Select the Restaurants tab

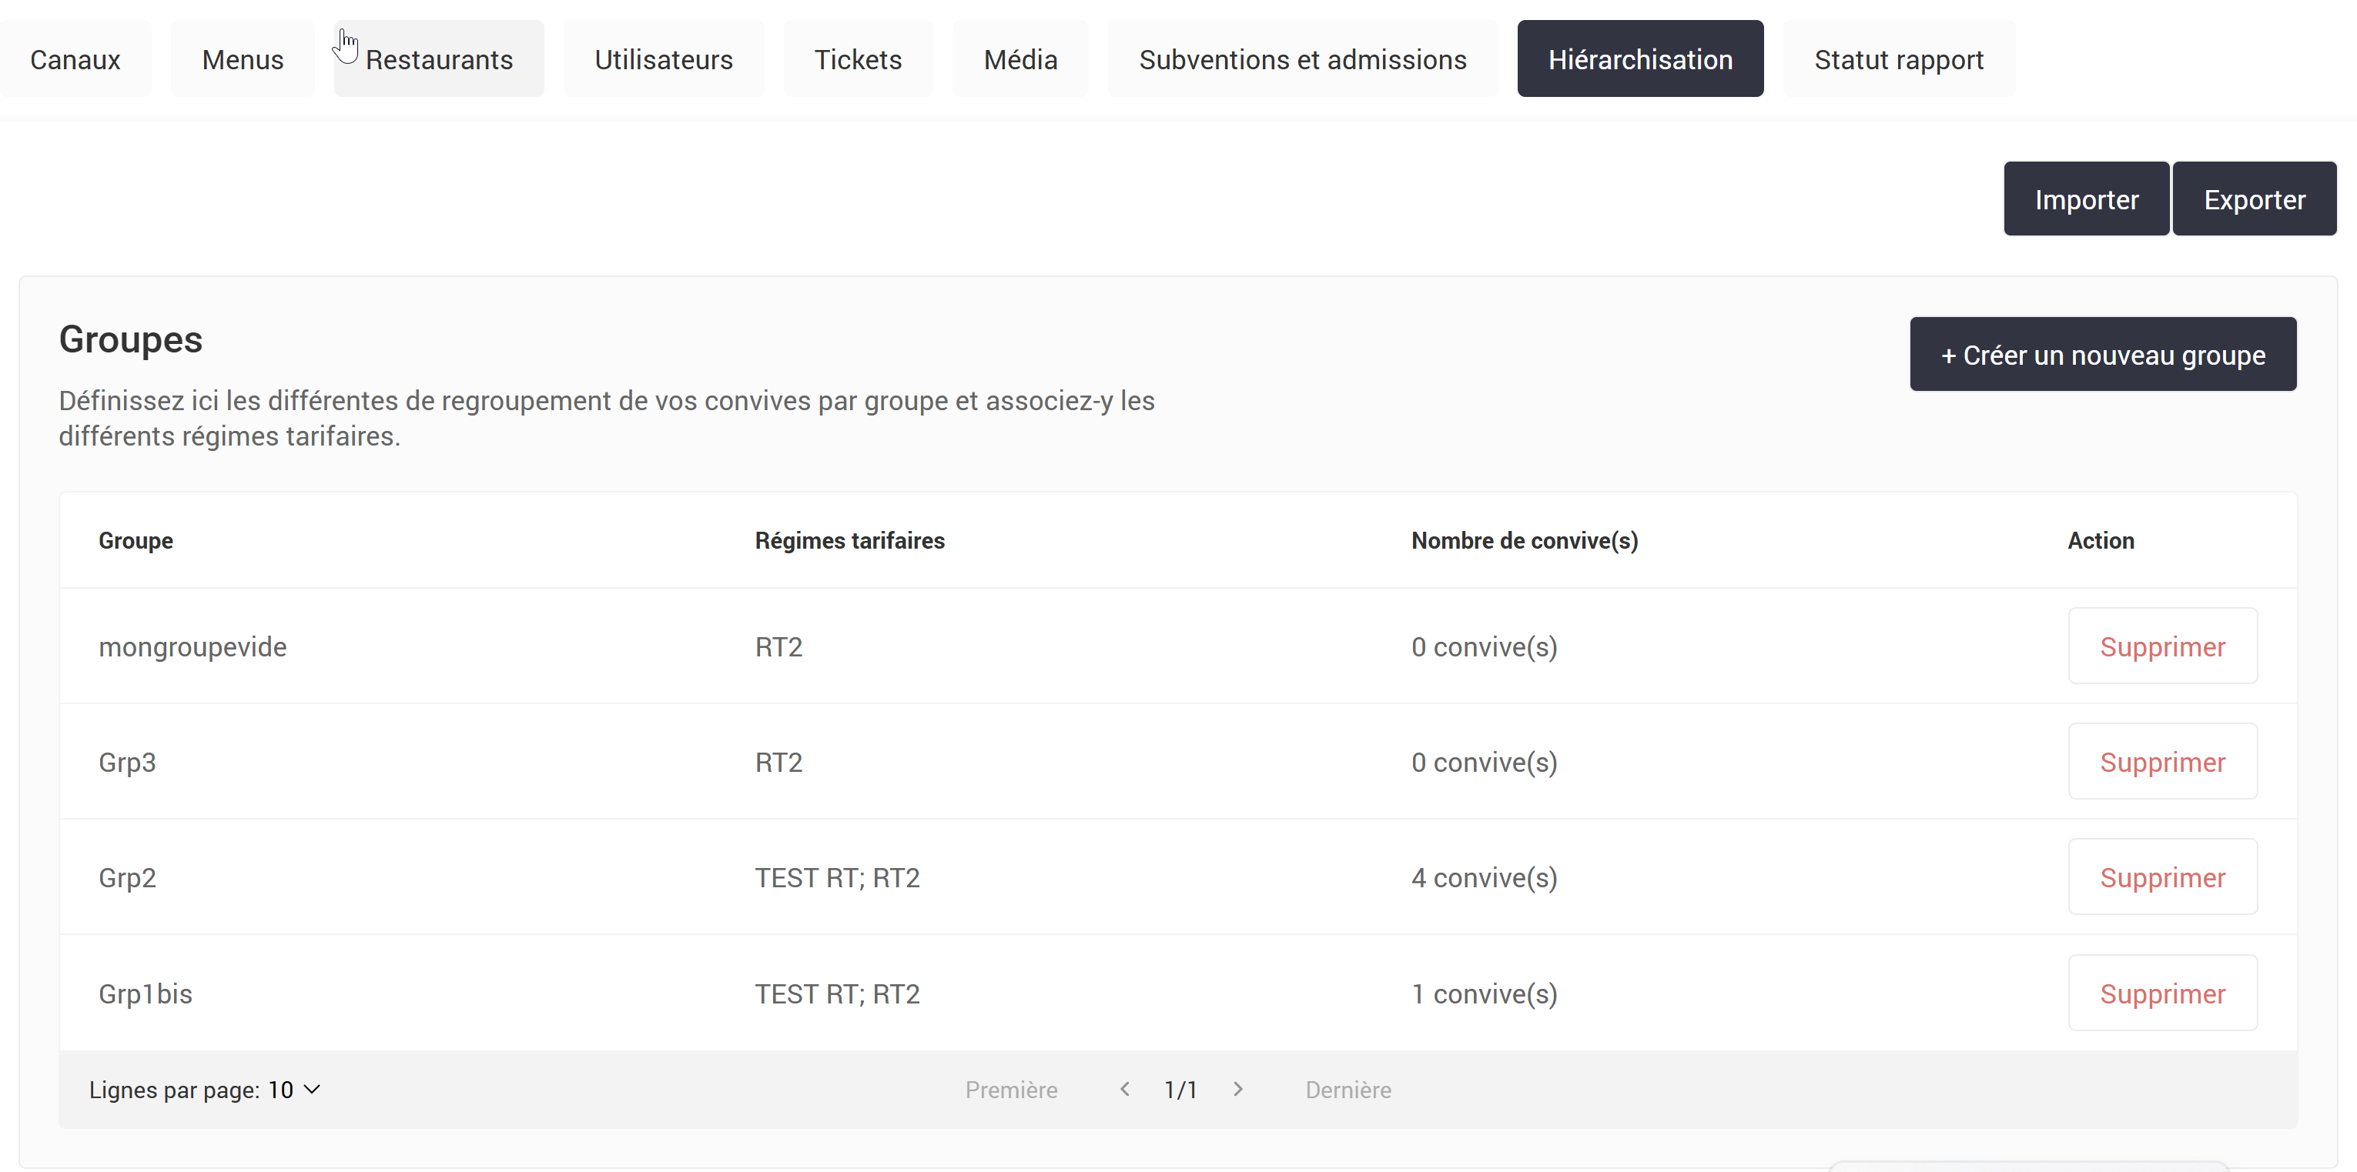439,58
